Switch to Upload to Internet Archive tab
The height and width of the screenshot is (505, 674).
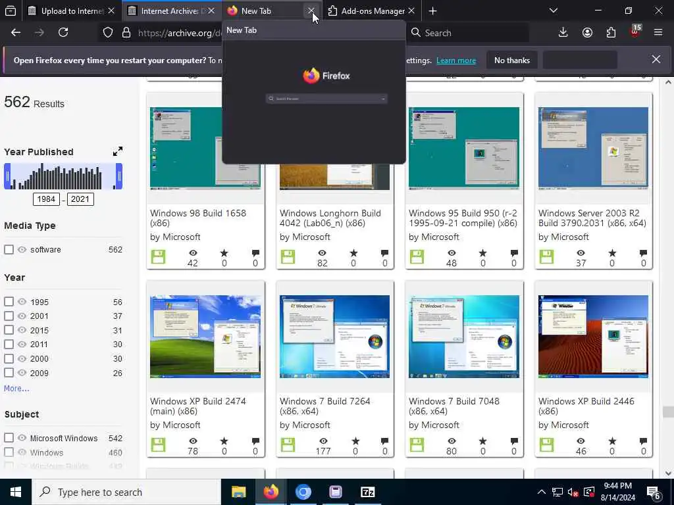pos(72,11)
